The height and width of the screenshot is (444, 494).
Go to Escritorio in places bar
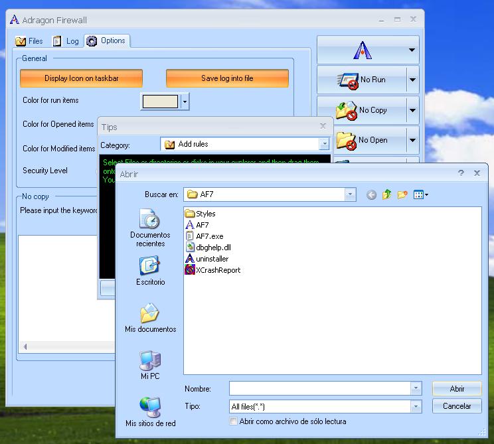point(150,271)
